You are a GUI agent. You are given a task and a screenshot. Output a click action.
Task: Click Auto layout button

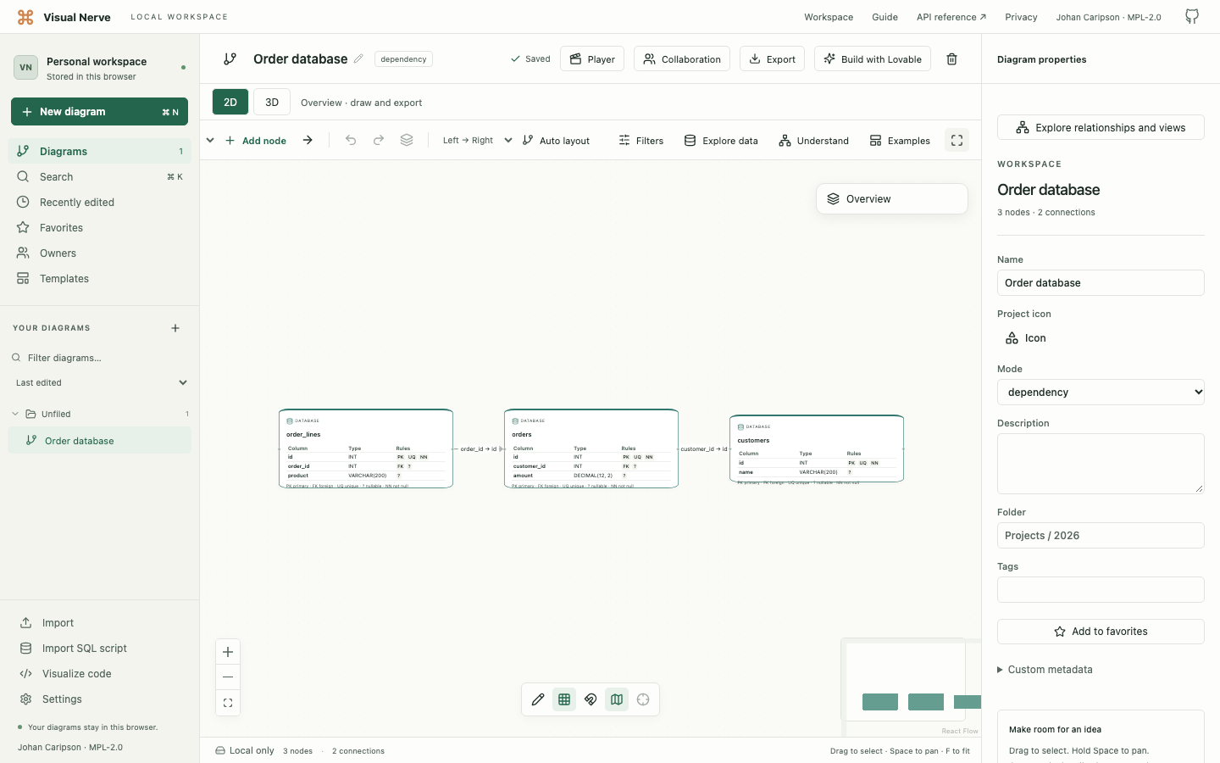557,141
